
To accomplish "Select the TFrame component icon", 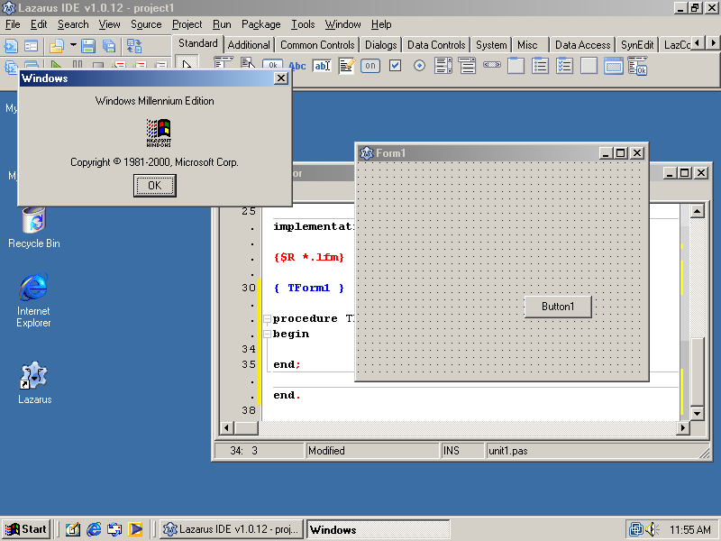I will coord(614,66).
